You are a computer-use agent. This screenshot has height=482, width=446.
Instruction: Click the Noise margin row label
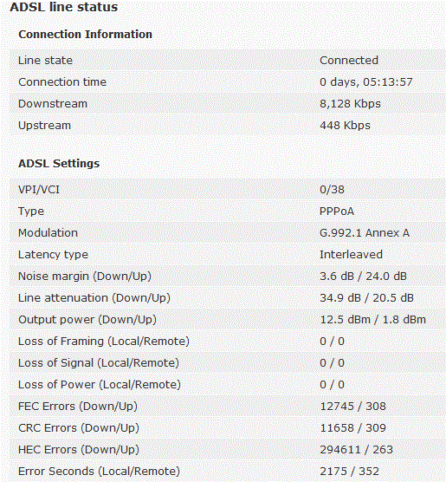pyautogui.click(x=85, y=276)
